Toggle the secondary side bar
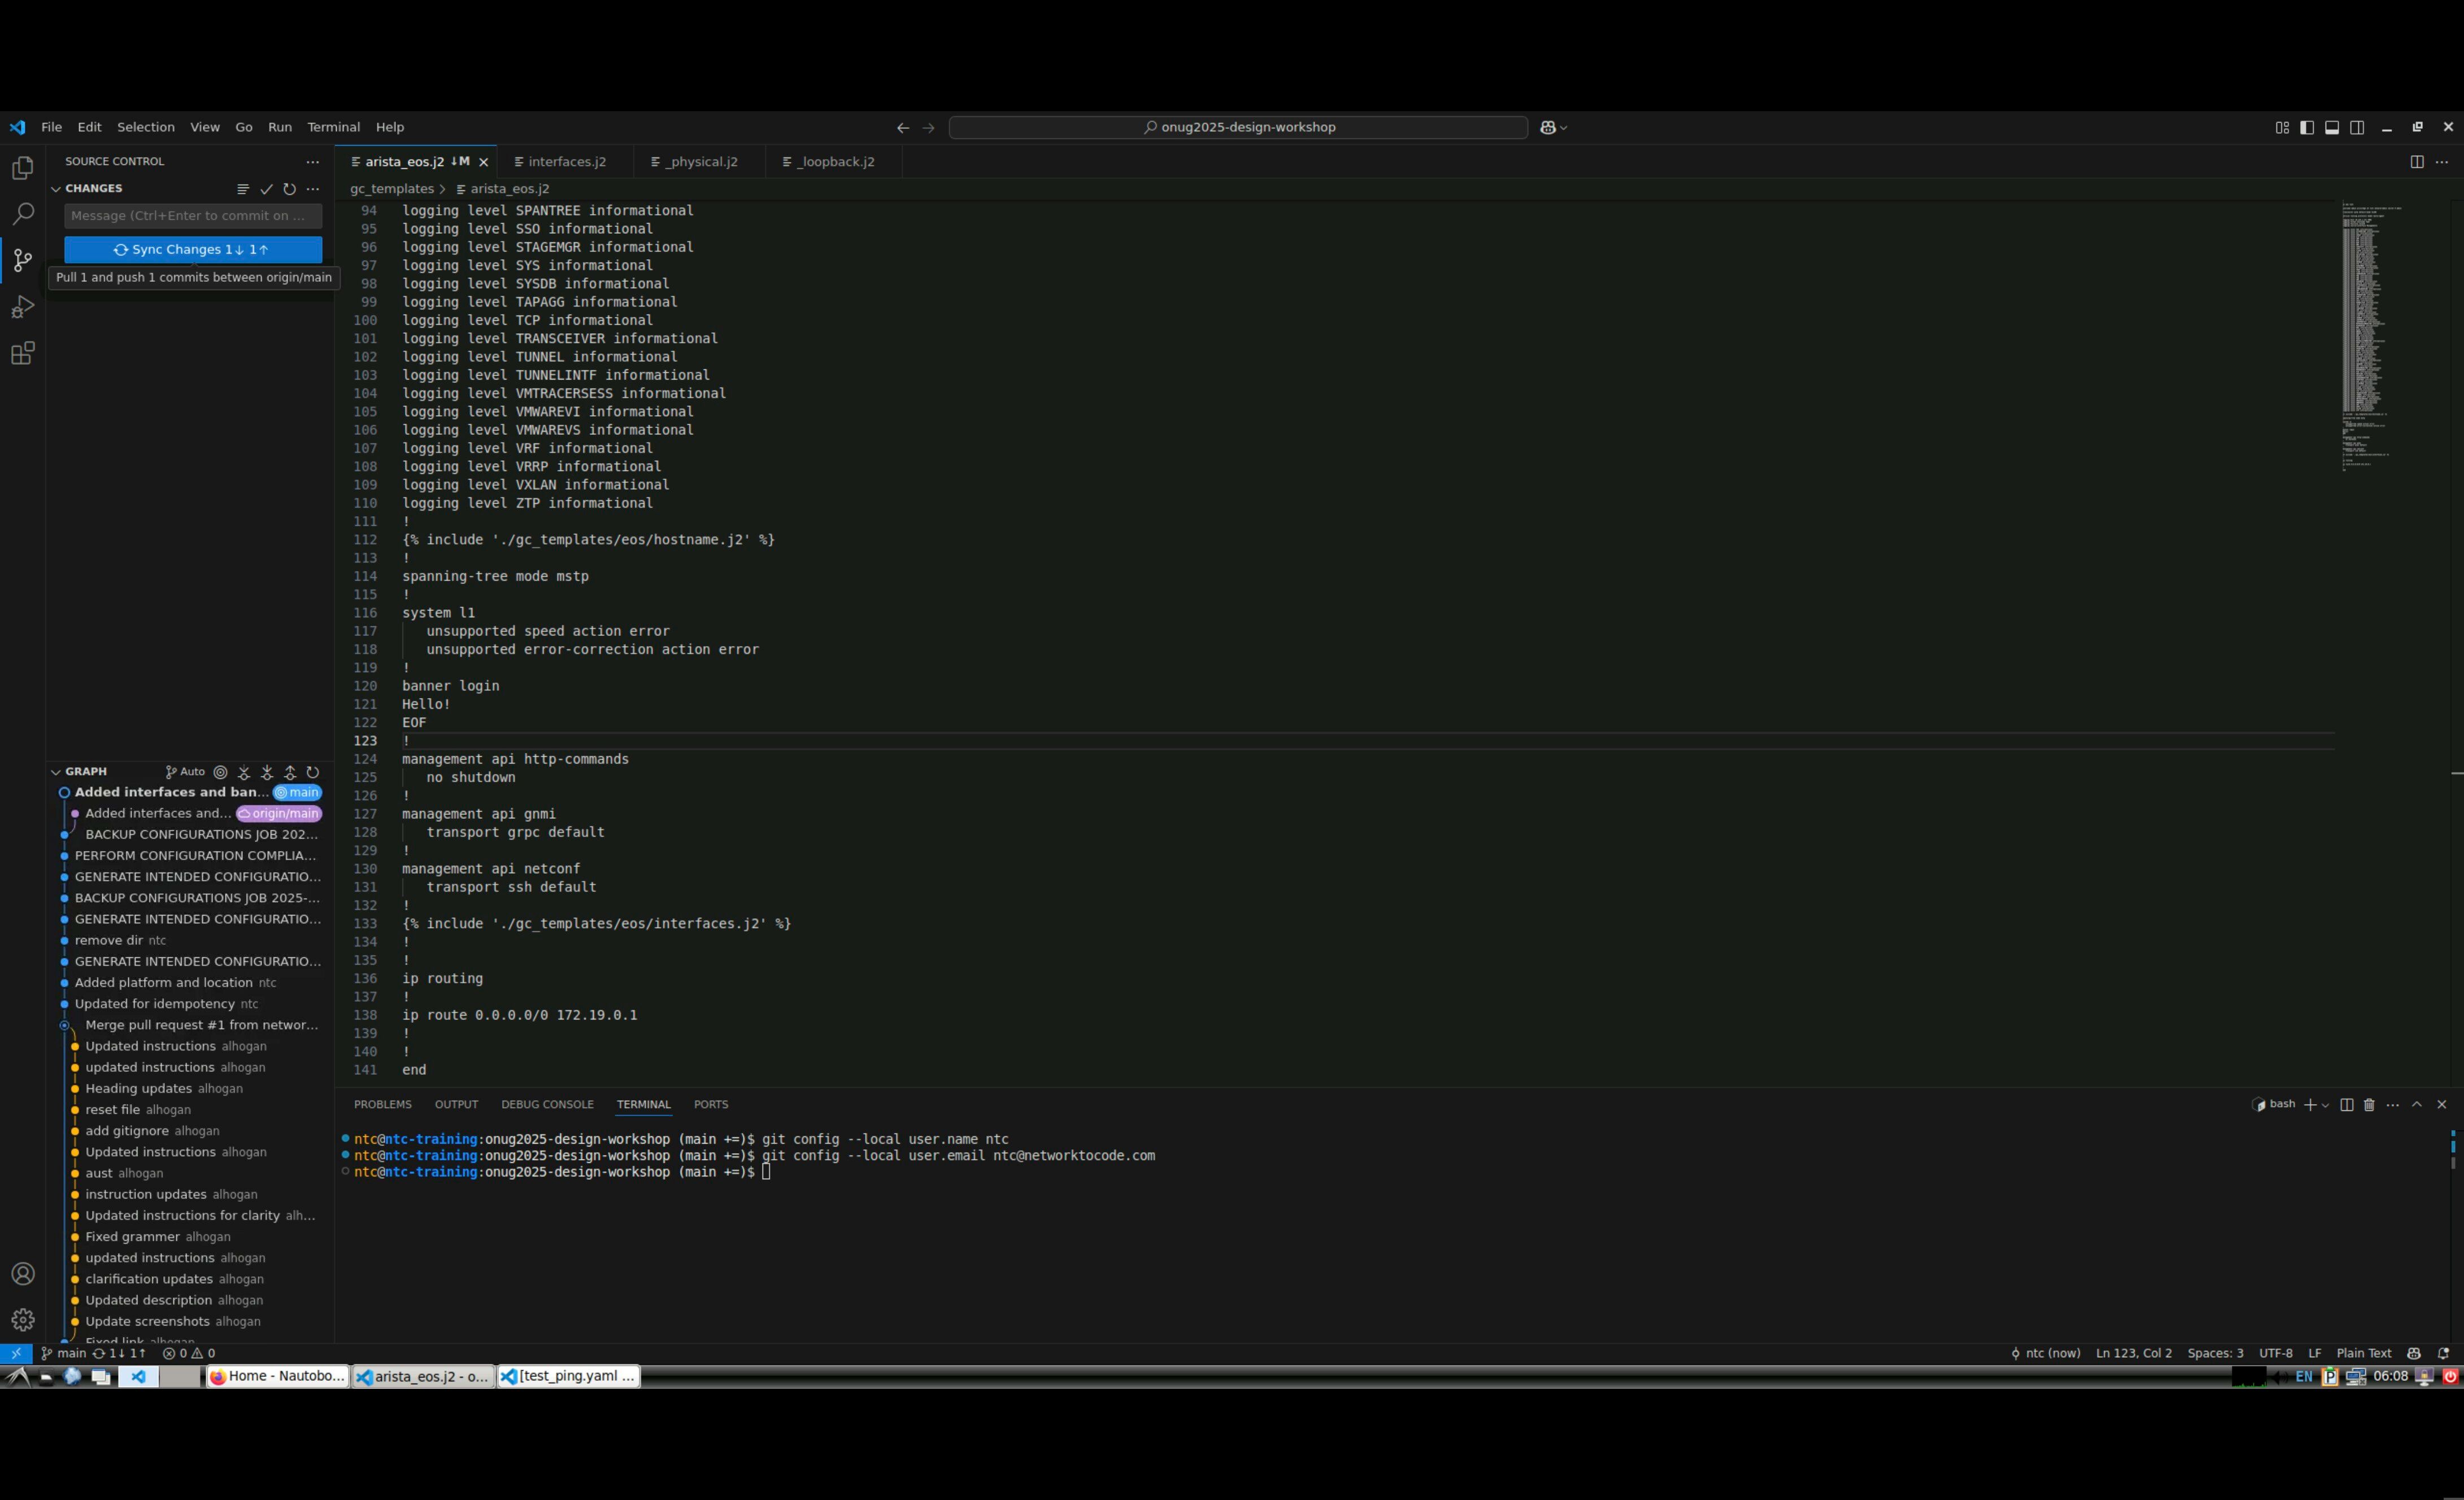 pyautogui.click(x=2357, y=127)
